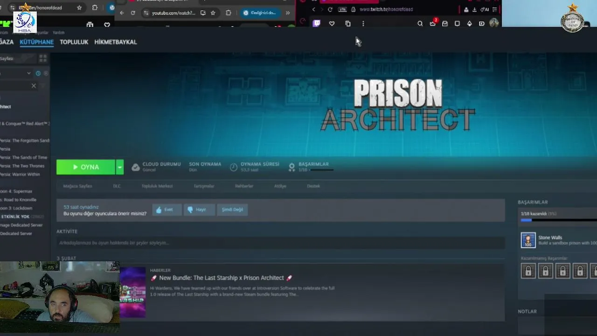Select Persia: Warrior Within in the library
Viewport: 597px width, 336px height.
coord(20,175)
